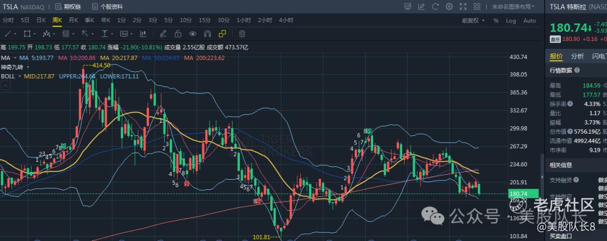Select the pencil brush drawing tool

point(163,34)
